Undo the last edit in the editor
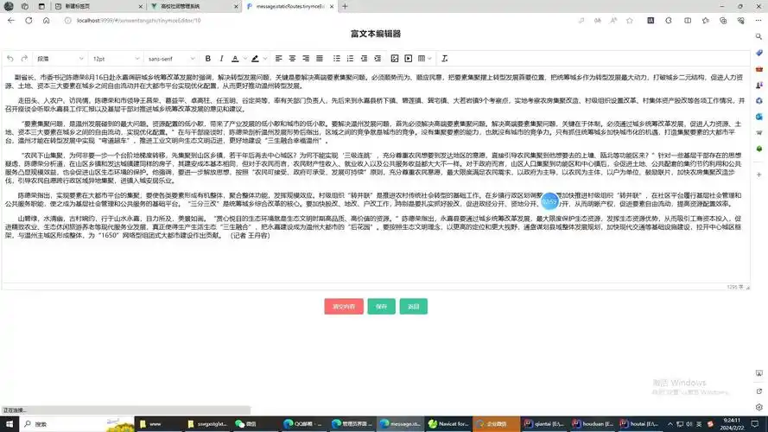The height and width of the screenshot is (432, 768). [x=10, y=58]
